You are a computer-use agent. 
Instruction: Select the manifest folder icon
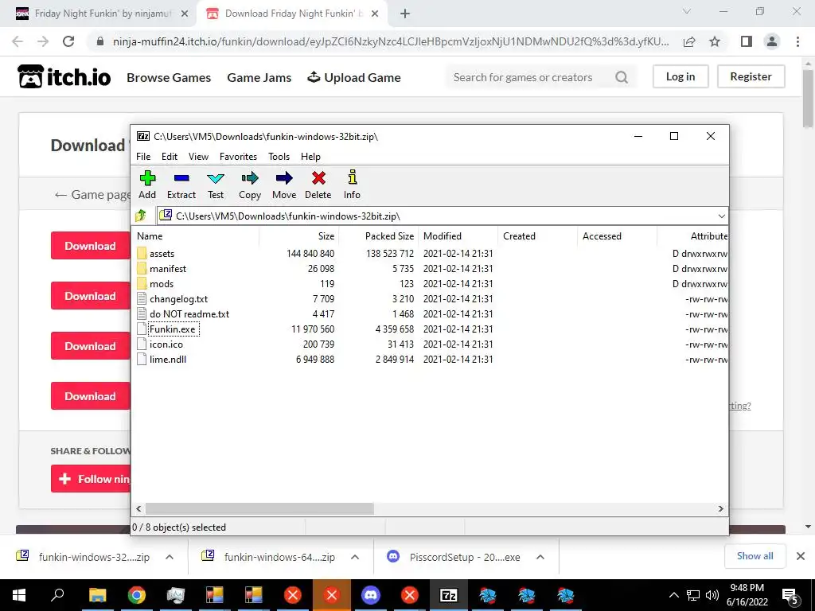(142, 269)
